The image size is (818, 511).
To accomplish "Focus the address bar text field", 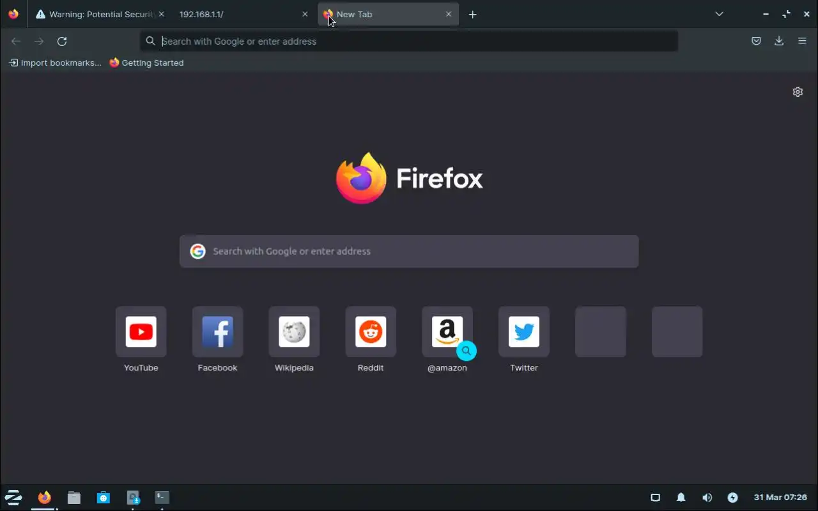I will click(409, 41).
